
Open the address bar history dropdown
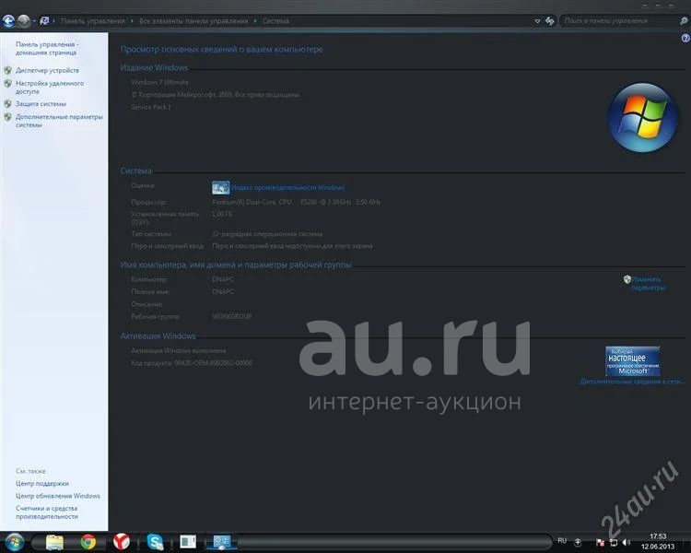(537, 20)
